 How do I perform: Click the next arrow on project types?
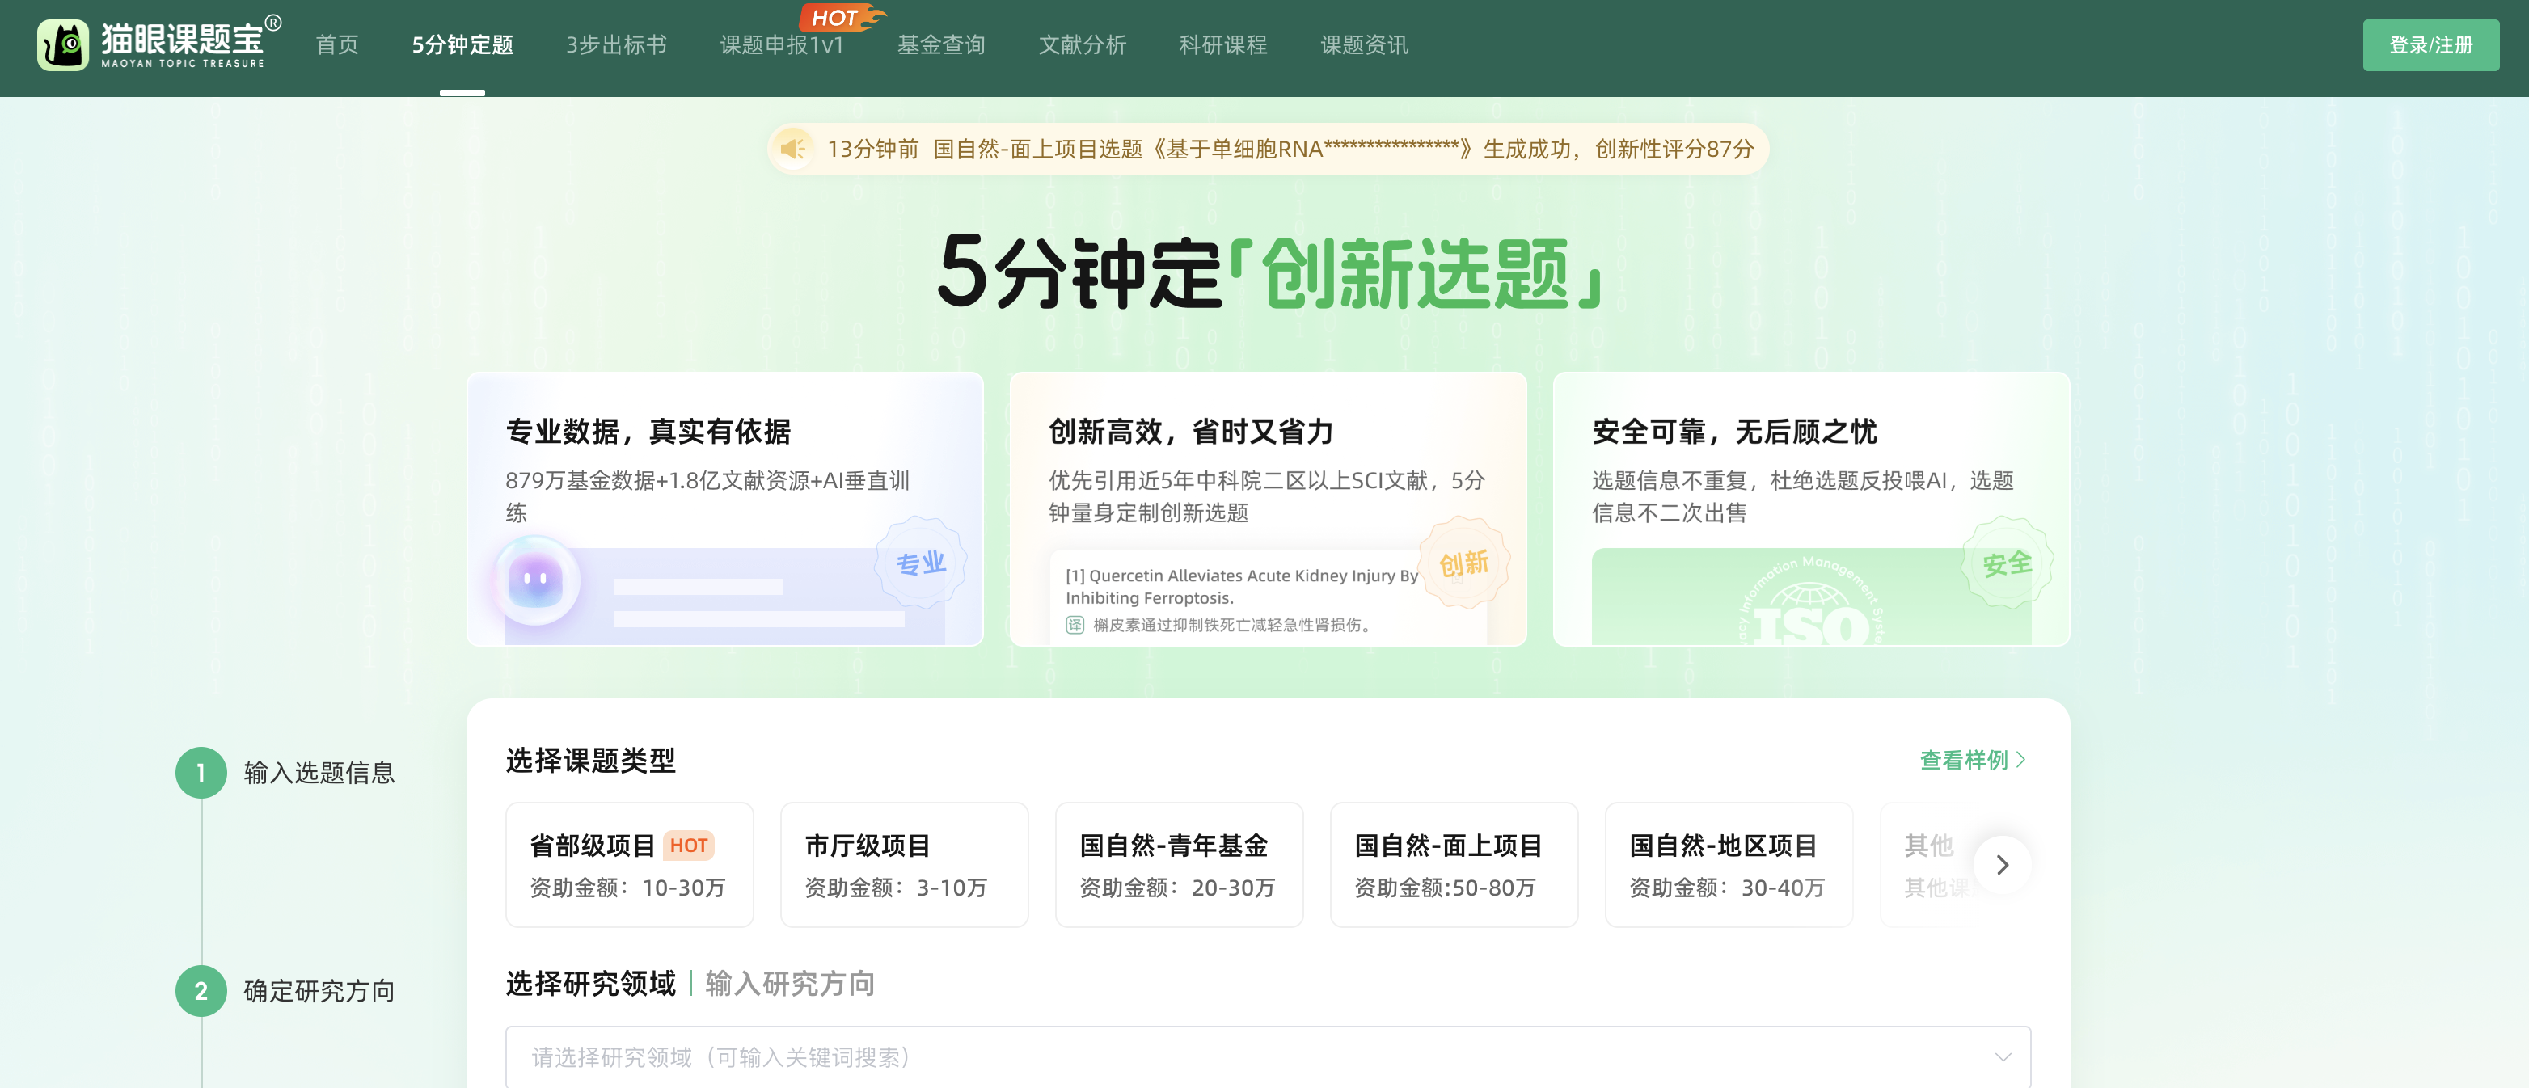pos(2002,864)
